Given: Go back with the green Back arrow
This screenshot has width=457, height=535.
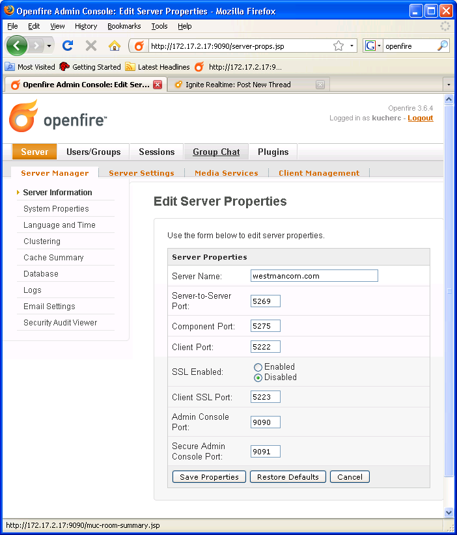Looking at the screenshot, I should tap(16, 46).
